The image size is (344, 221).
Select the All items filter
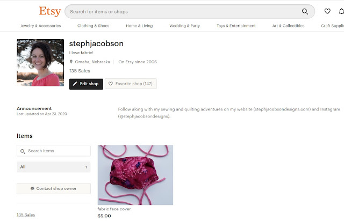[x=54, y=167]
